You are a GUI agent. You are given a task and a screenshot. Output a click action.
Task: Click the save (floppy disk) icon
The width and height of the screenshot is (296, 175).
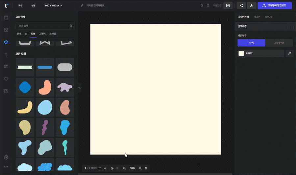coord(228,6)
